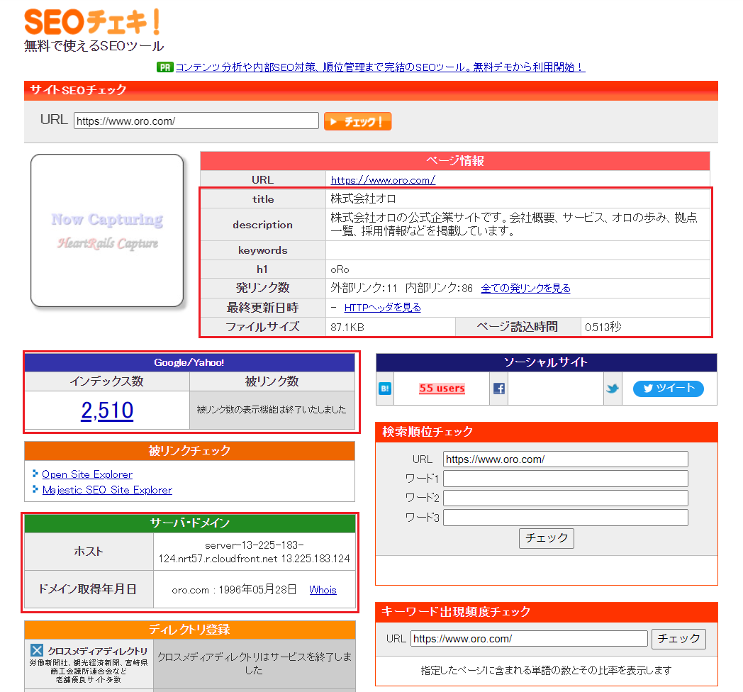Click the title value 株式会社オロ
The width and height of the screenshot is (743, 692).
pyautogui.click(x=363, y=199)
